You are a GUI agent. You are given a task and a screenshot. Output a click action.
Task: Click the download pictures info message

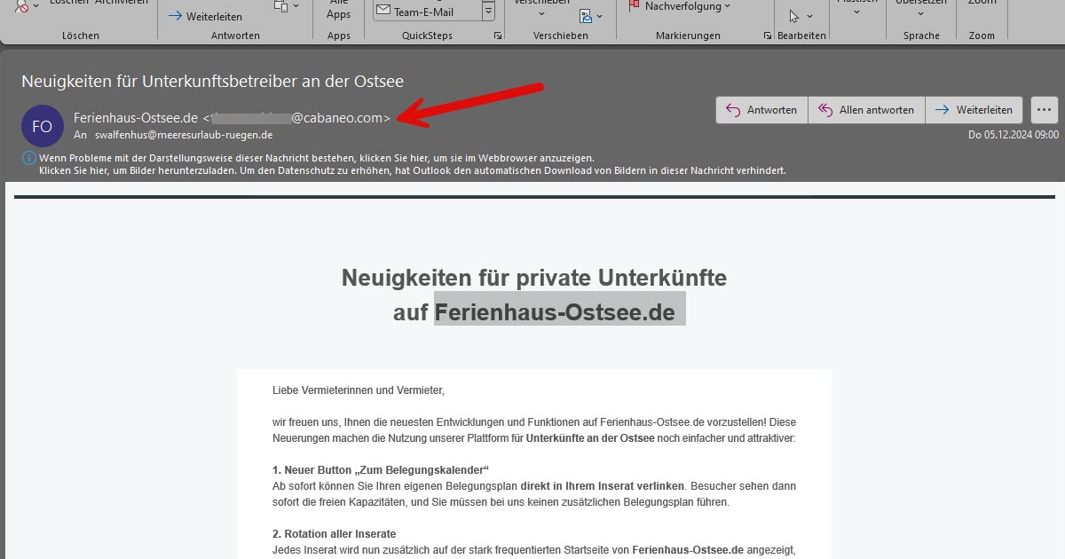(x=413, y=169)
